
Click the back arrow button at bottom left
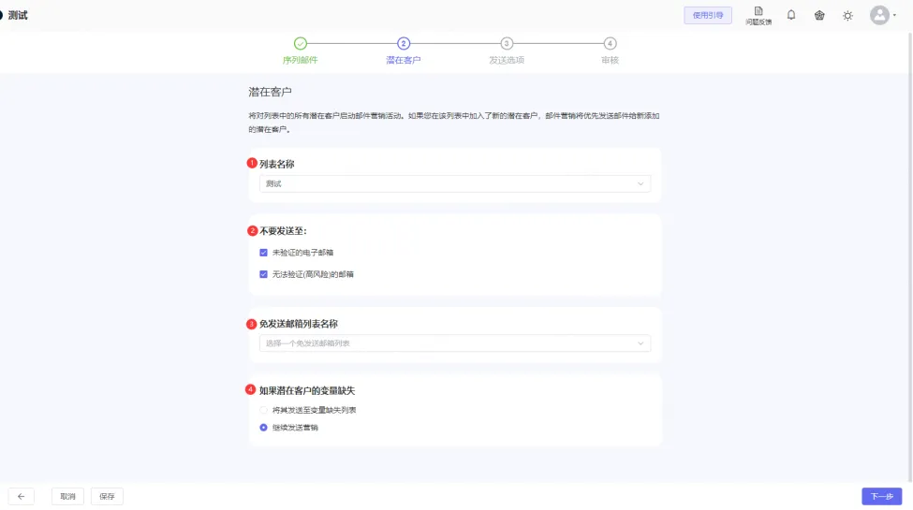click(21, 497)
